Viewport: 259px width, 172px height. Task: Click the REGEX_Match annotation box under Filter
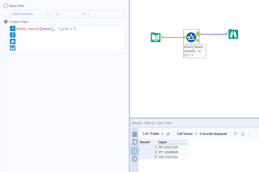[195, 51]
